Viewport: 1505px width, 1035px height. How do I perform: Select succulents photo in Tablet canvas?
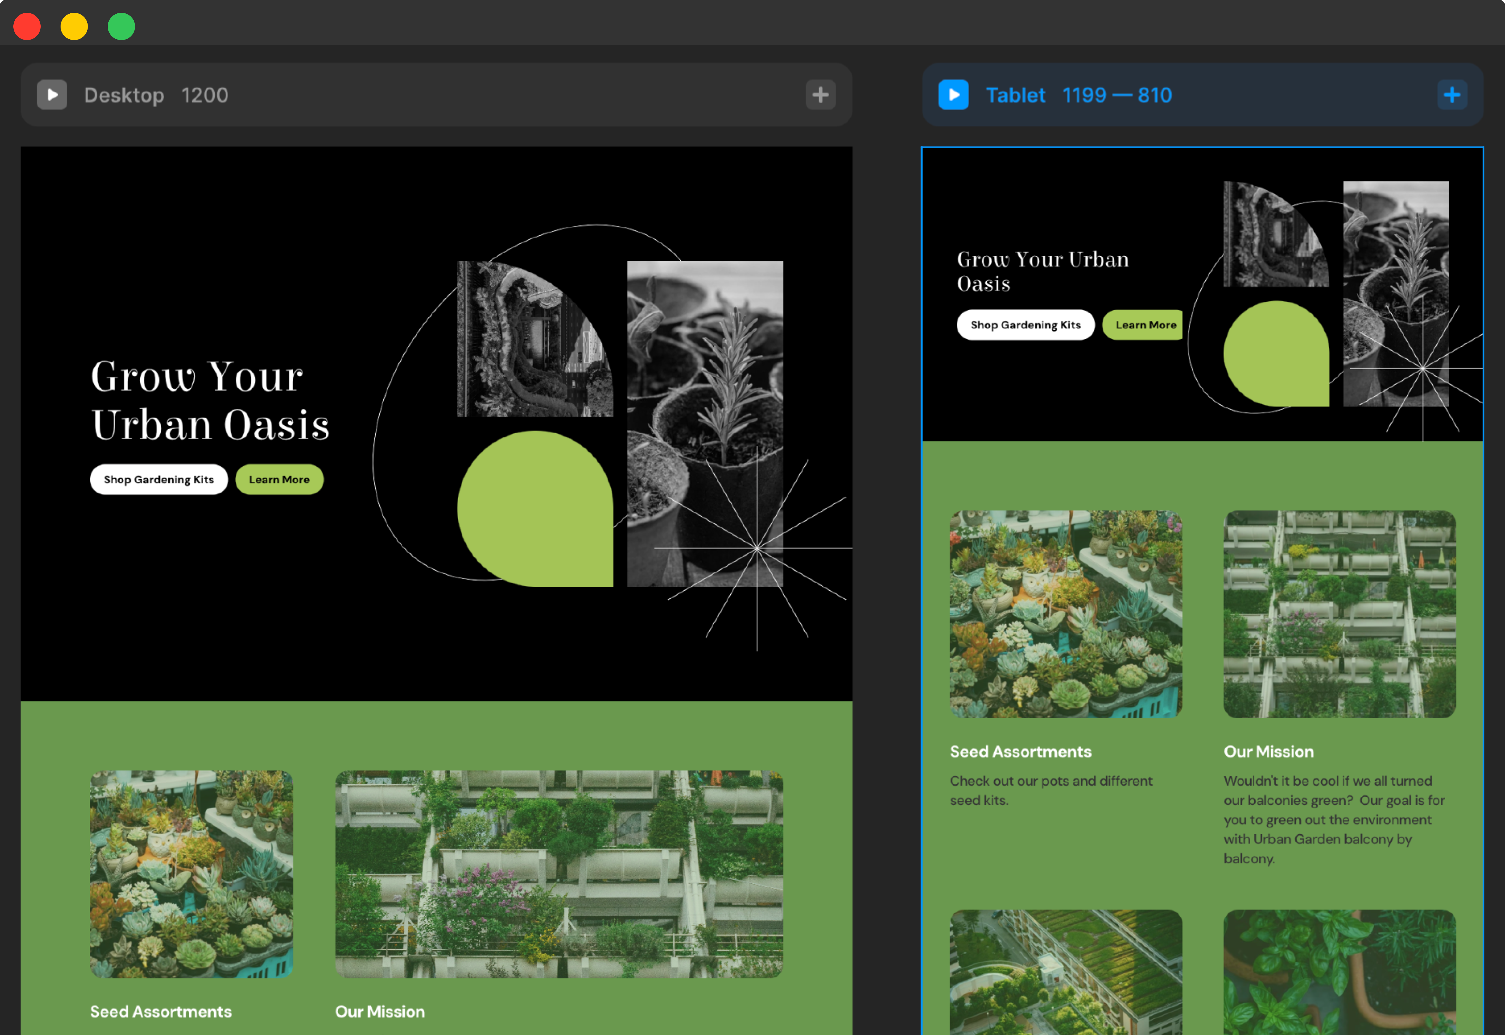point(1066,614)
